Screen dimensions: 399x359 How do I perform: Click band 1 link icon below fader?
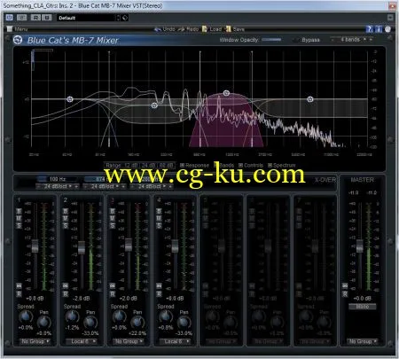coord(19,285)
